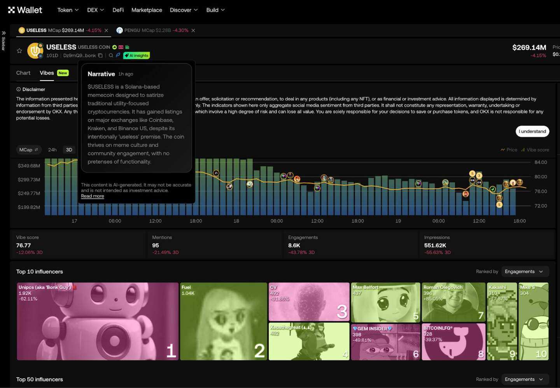Close the USELESS token tab
The height and width of the screenshot is (388, 560).
point(106,30)
